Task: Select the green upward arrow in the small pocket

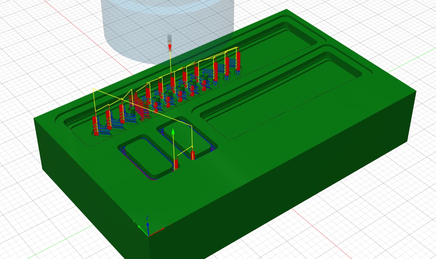Action: (173, 131)
